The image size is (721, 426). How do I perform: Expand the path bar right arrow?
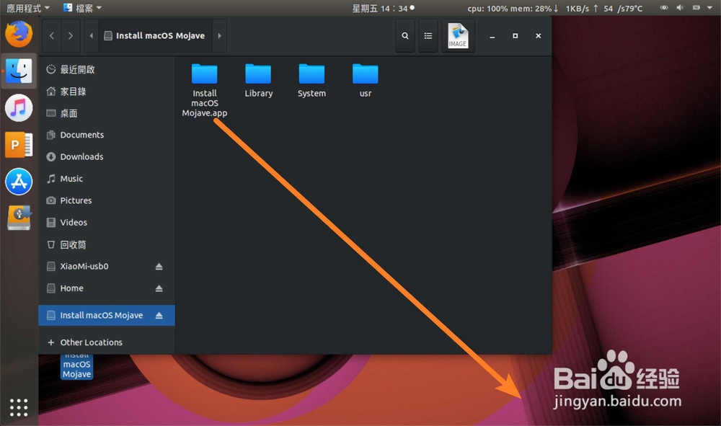click(219, 35)
